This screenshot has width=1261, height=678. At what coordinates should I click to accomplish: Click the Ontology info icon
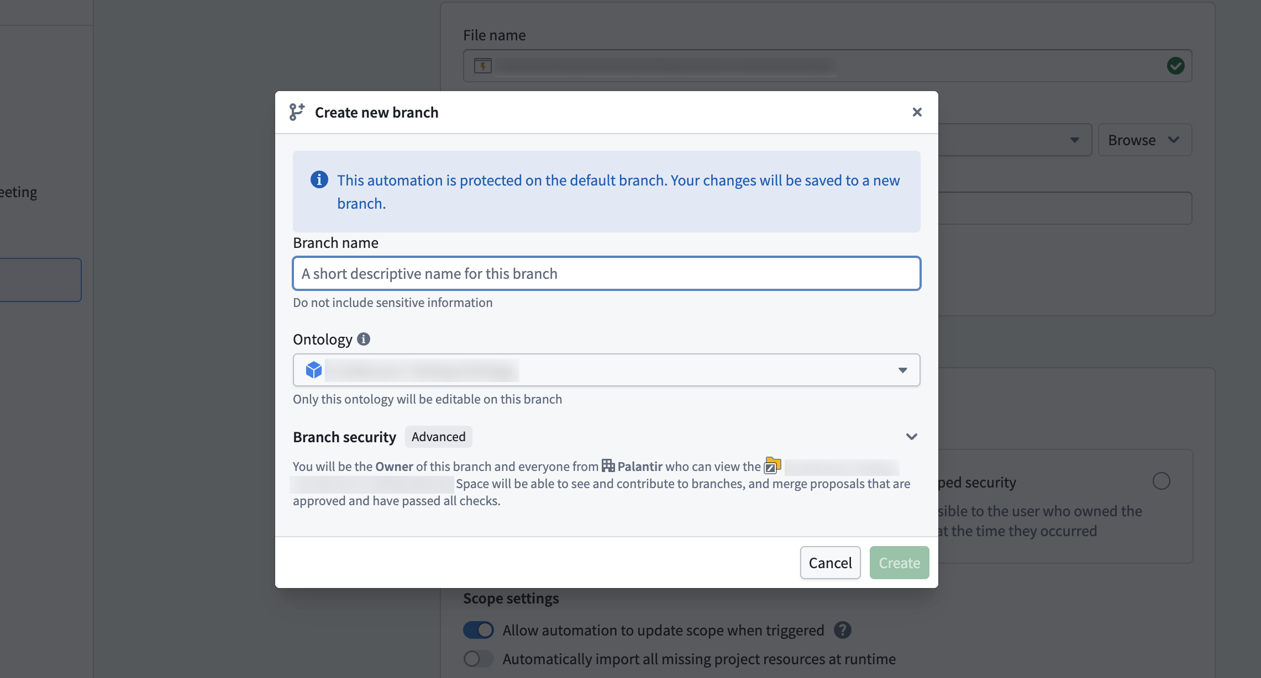coord(363,339)
